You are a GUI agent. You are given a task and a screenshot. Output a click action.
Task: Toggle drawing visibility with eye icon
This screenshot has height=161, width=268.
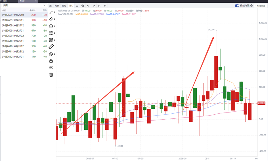(51, 68)
